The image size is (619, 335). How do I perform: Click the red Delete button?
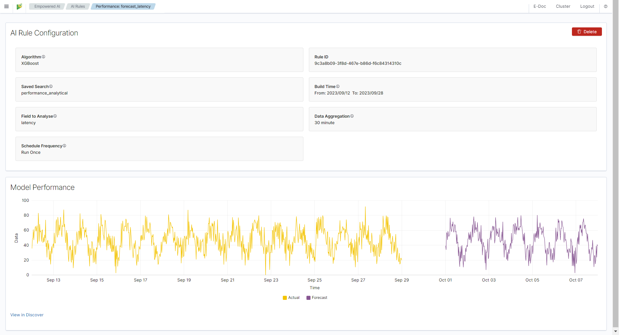(x=587, y=32)
